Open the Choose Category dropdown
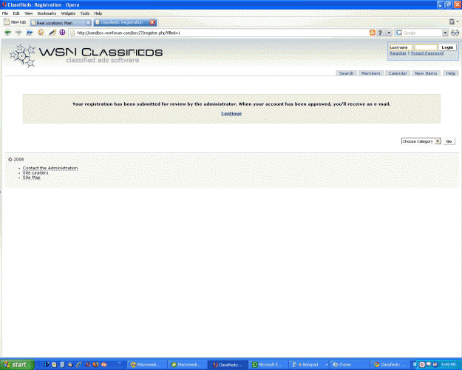Screen dimensions: 462x370 pos(421,141)
